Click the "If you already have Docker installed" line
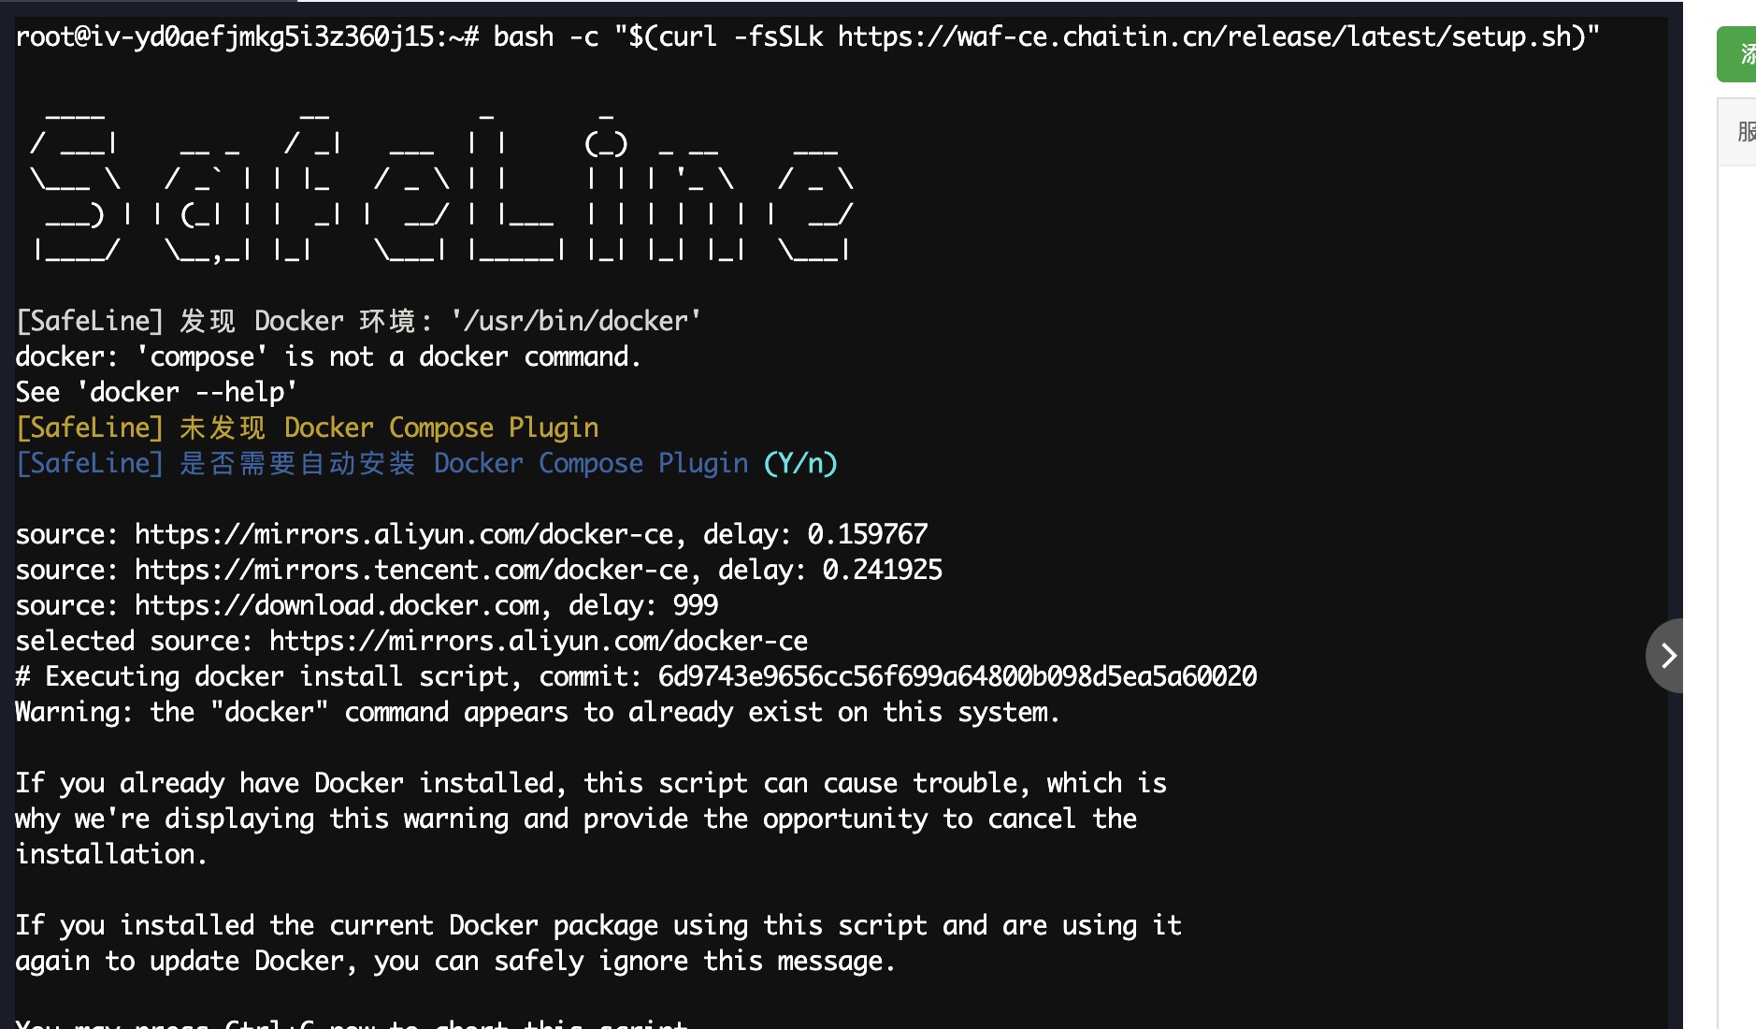The height and width of the screenshot is (1029, 1756). coord(589,783)
